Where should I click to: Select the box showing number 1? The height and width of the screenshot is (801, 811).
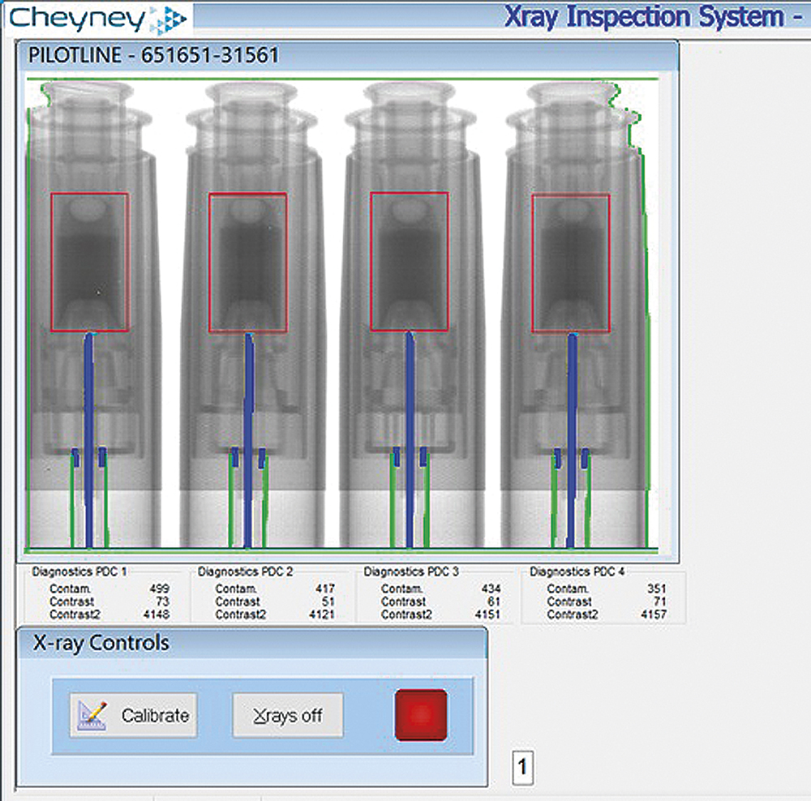[522, 767]
